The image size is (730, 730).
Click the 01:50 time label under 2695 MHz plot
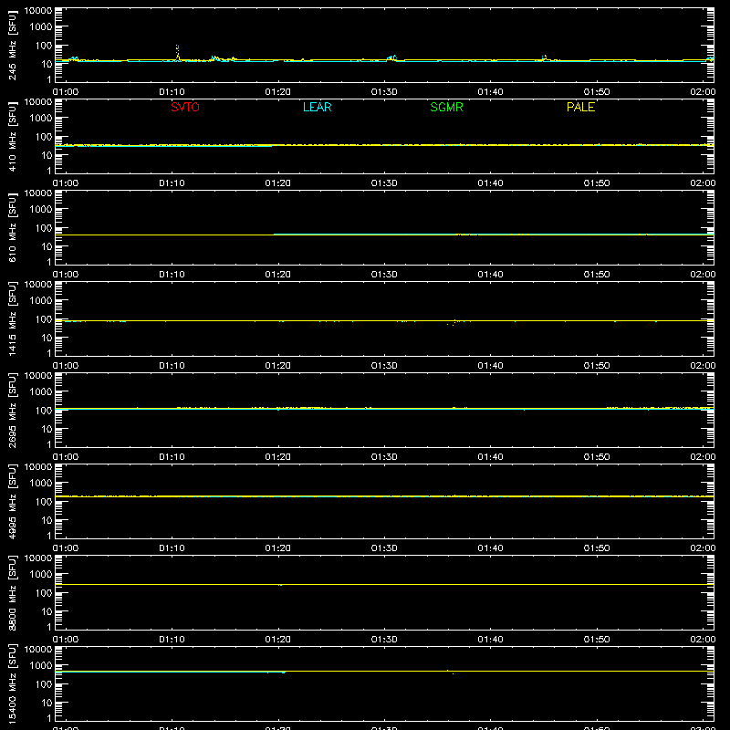pyautogui.click(x=597, y=457)
